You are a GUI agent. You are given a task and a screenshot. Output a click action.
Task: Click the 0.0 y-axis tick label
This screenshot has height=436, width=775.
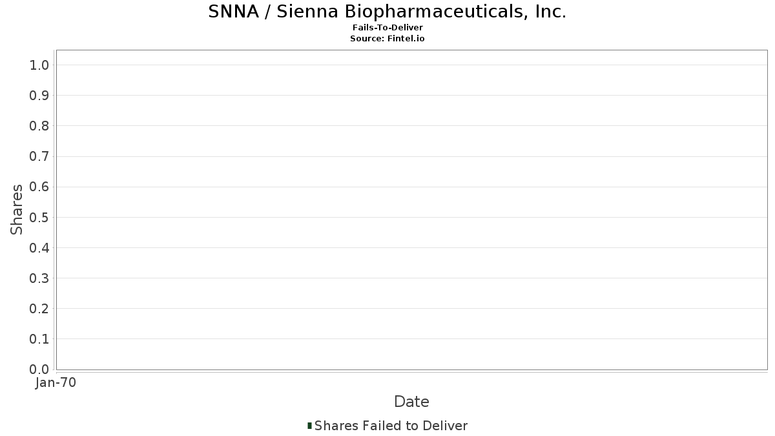point(39,369)
